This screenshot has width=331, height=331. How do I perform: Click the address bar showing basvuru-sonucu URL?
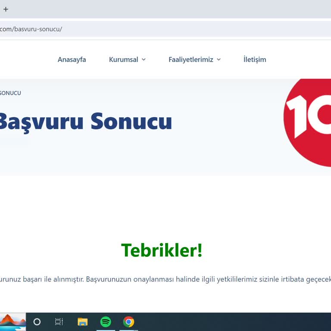coord(165,29)
